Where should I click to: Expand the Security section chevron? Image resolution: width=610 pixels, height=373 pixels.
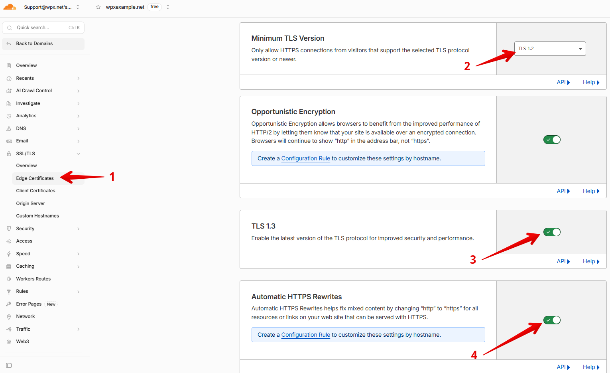coord(78,229)
